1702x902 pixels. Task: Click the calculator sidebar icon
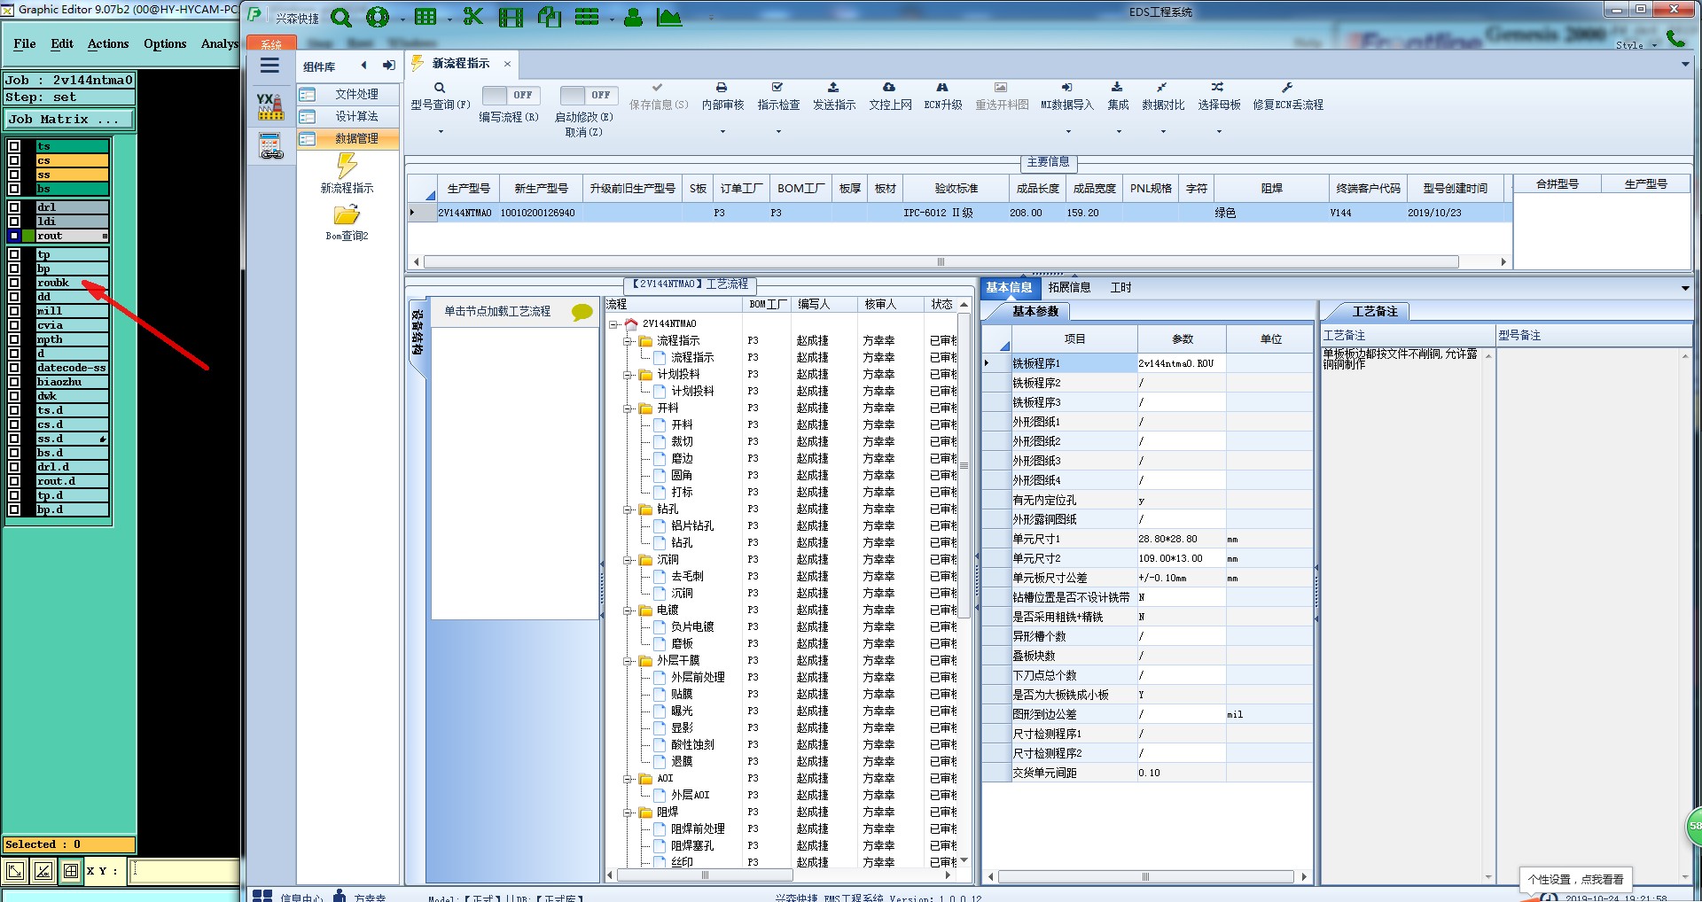tap(269, 146)
